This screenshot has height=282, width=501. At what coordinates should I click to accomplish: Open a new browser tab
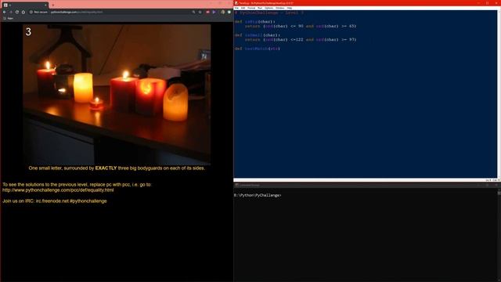(52, 5)
